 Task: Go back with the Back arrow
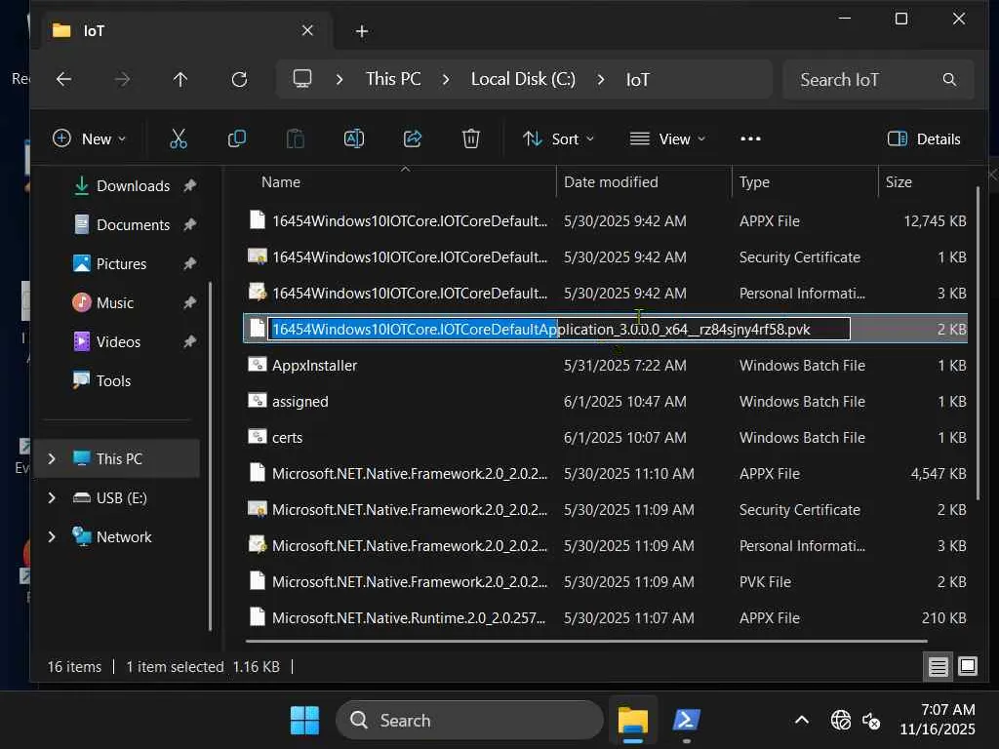tap(63, 80)
